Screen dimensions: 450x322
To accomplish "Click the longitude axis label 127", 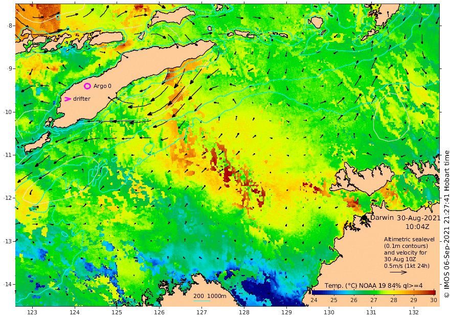I will 202,312.
